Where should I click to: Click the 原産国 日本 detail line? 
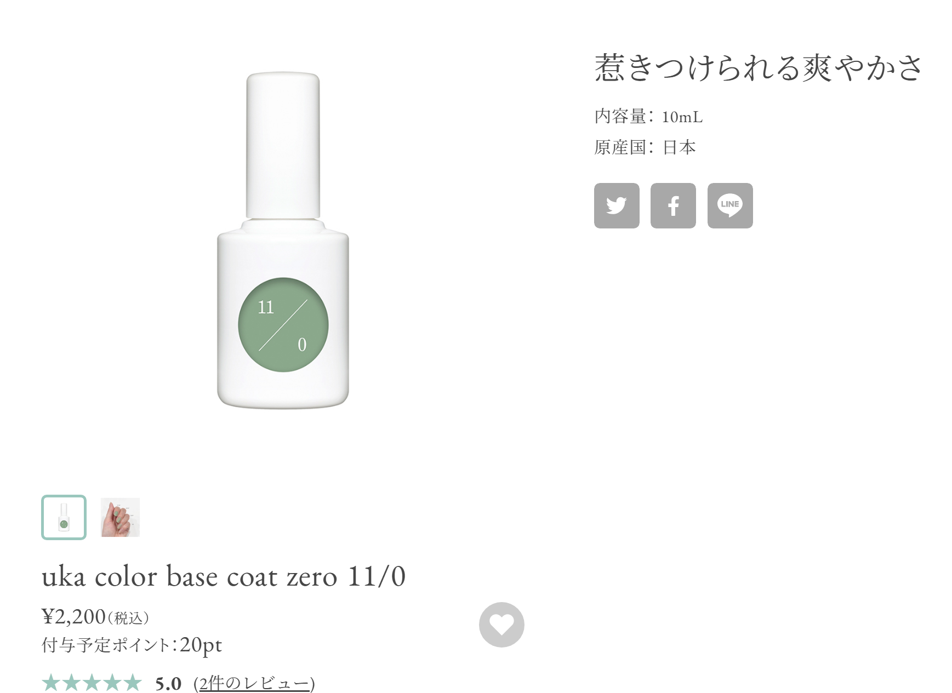pos(645,147)
